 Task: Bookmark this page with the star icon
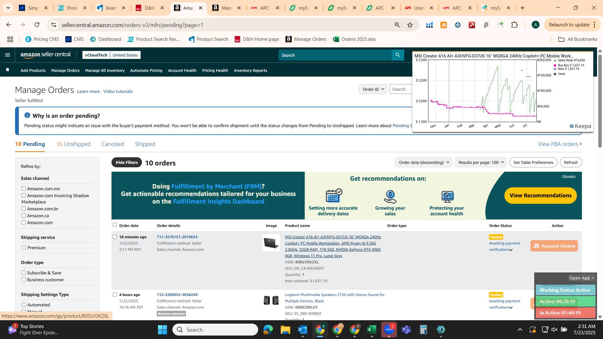pyautogui.click(x=410, y=25)
